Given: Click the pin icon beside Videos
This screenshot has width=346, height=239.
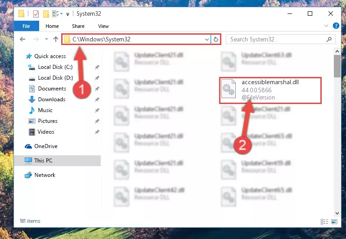Looking at the screenshot, I should [x=97, y=132].
